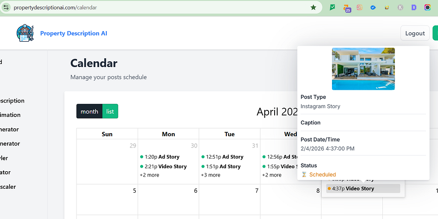Open the extension with the 25 badge

(346, 8)
